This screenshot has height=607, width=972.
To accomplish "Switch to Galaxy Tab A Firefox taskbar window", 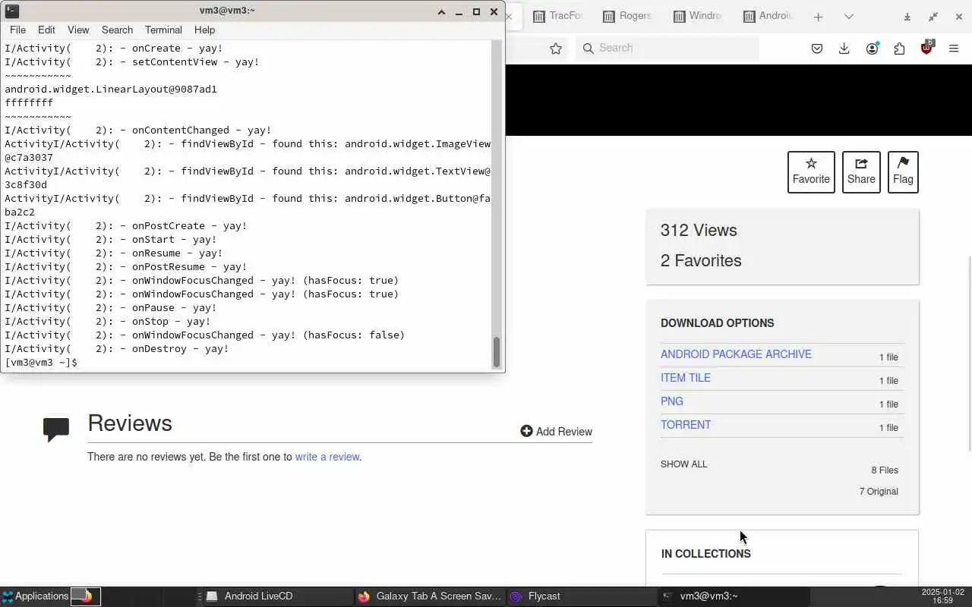I will pyautogui.click(x=430, y=596).
